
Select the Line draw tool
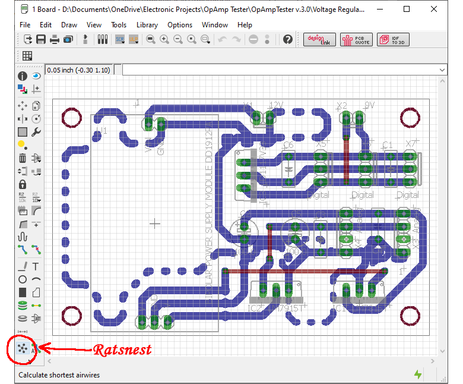point(23,266)
